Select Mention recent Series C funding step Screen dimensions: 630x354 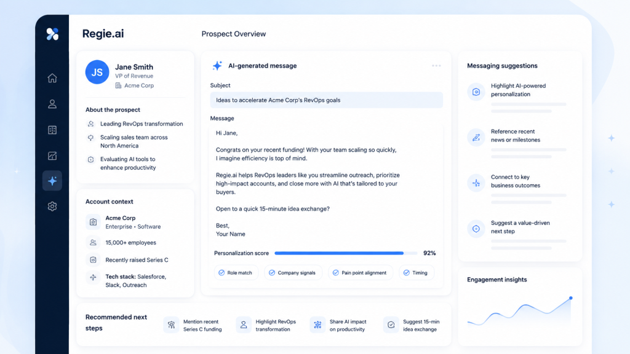pyautogui.click(x=193, y=325)
